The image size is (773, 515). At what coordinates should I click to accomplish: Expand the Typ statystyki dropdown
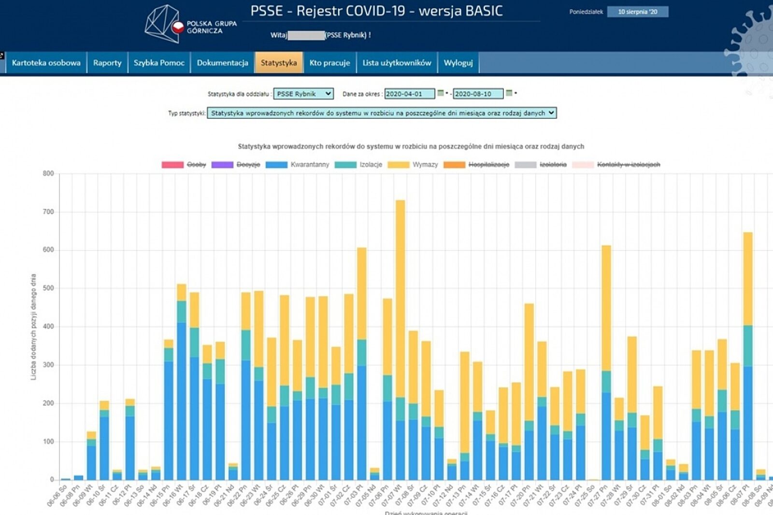(x=382, y=113)
